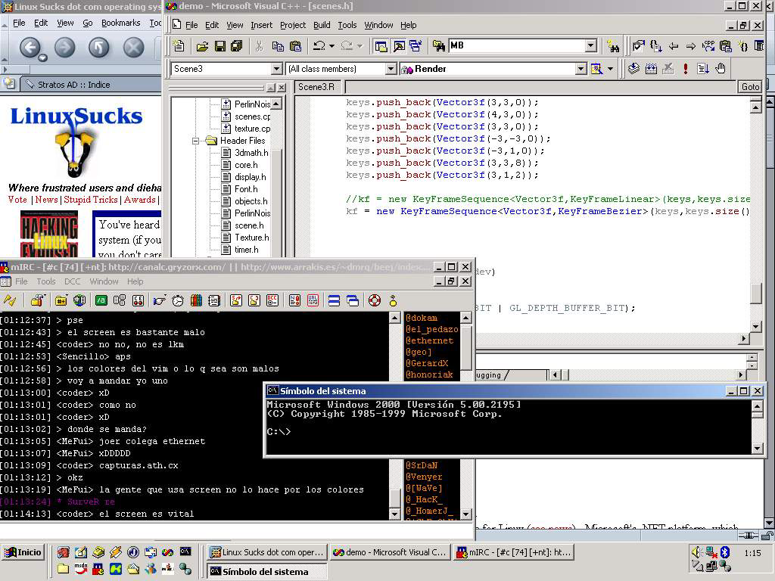This screenshot has width=775, height=581.
Task: Follow the Stupid Tricks link
Action: coord(91,200)
